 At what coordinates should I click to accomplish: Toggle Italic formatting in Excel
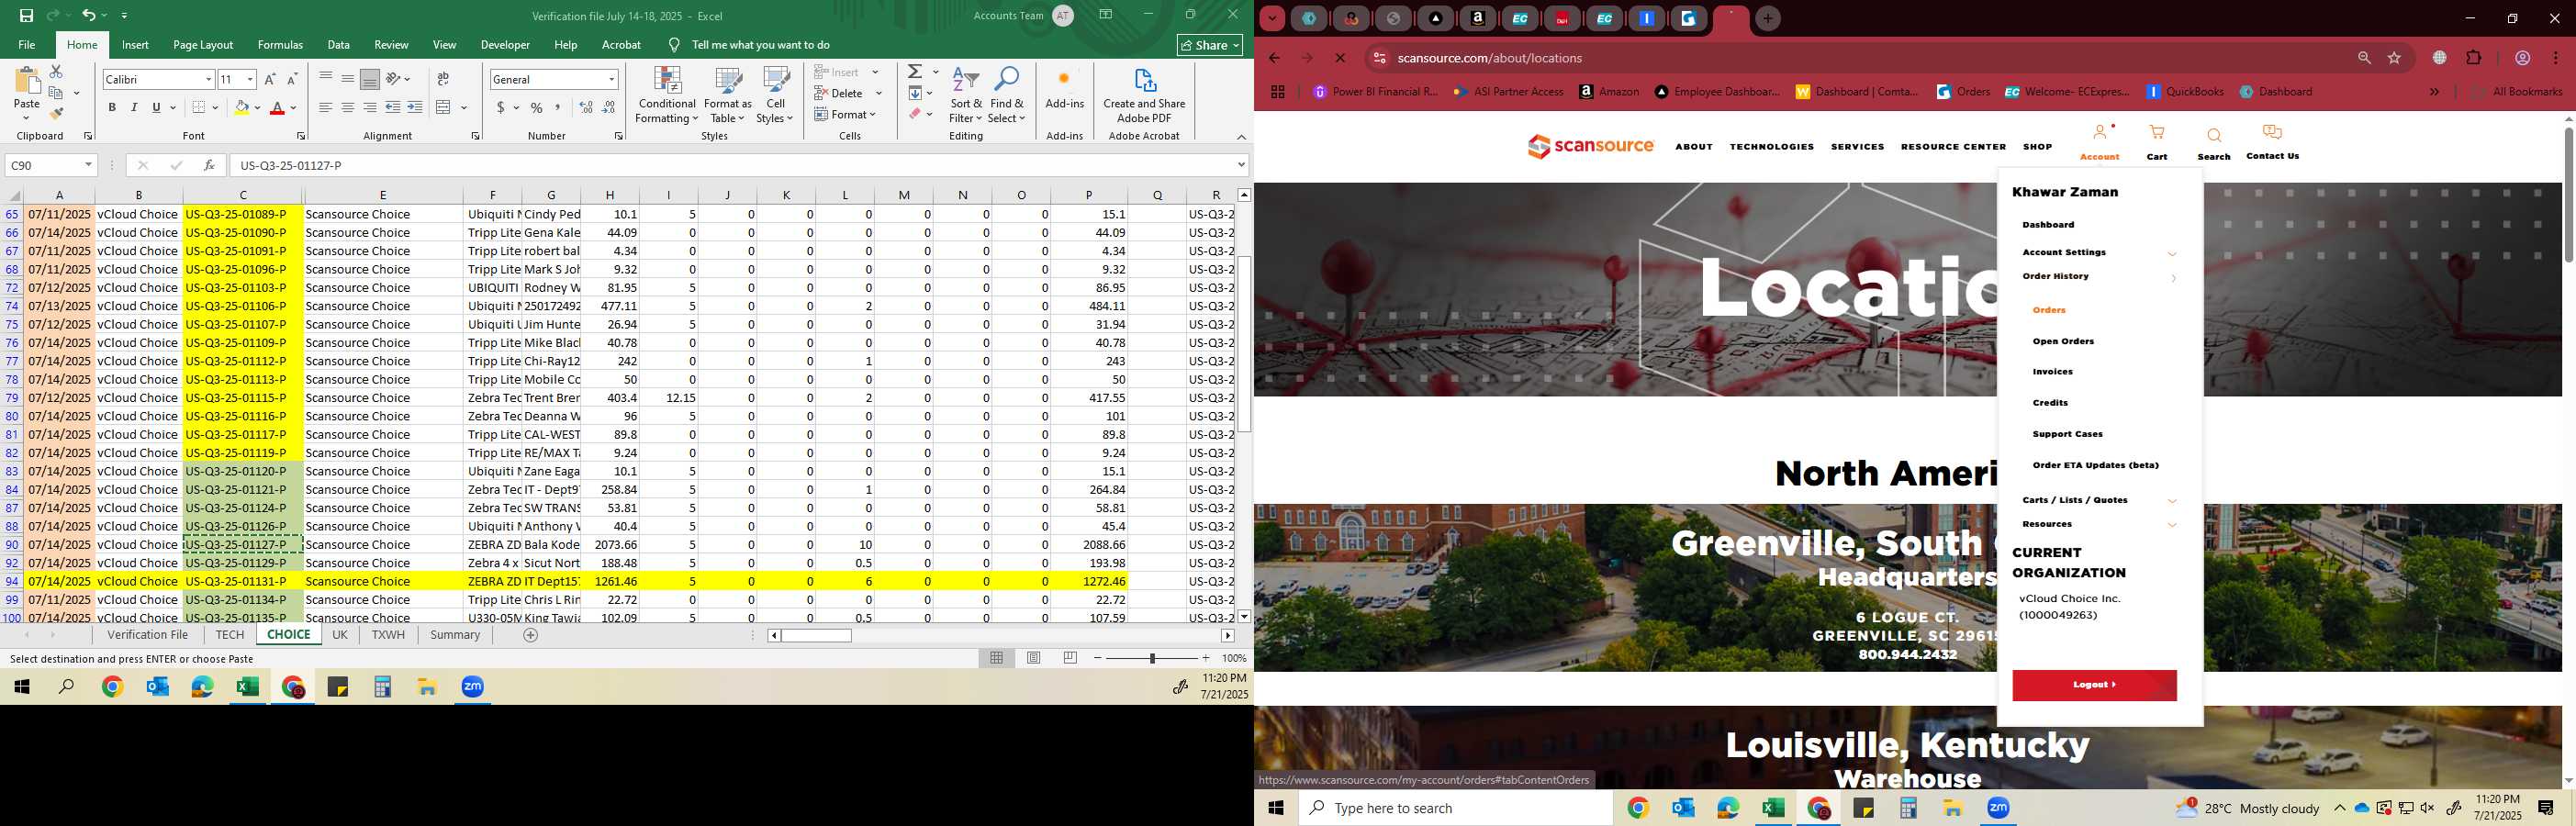pyautogui.click(x=134, y=107)
